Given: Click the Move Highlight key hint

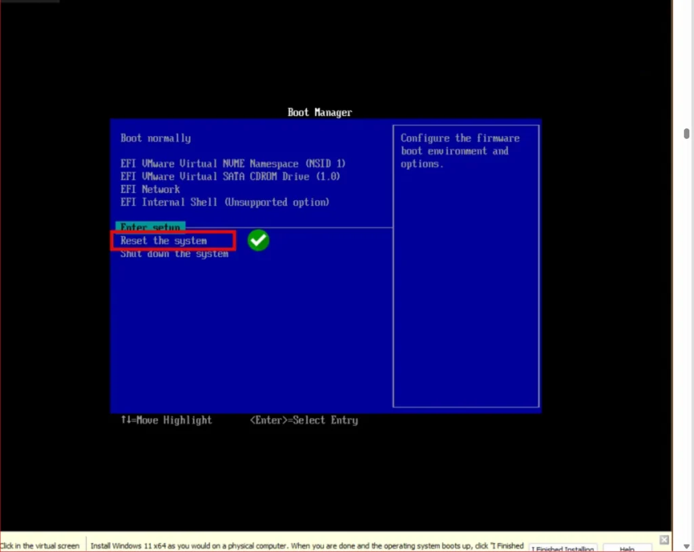Looking at the screenshot, I should [x=167, y=420].
